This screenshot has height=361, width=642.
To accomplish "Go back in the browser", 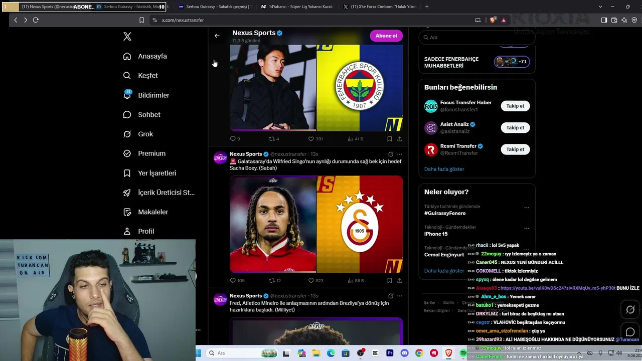I will coord(16,20).
